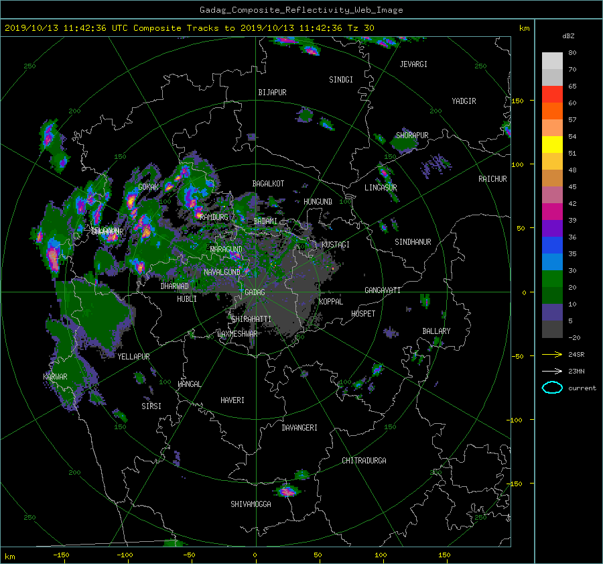Click the DHARWAD city label
The width and height of the screenshot is (603, 564).
[174, 286]
